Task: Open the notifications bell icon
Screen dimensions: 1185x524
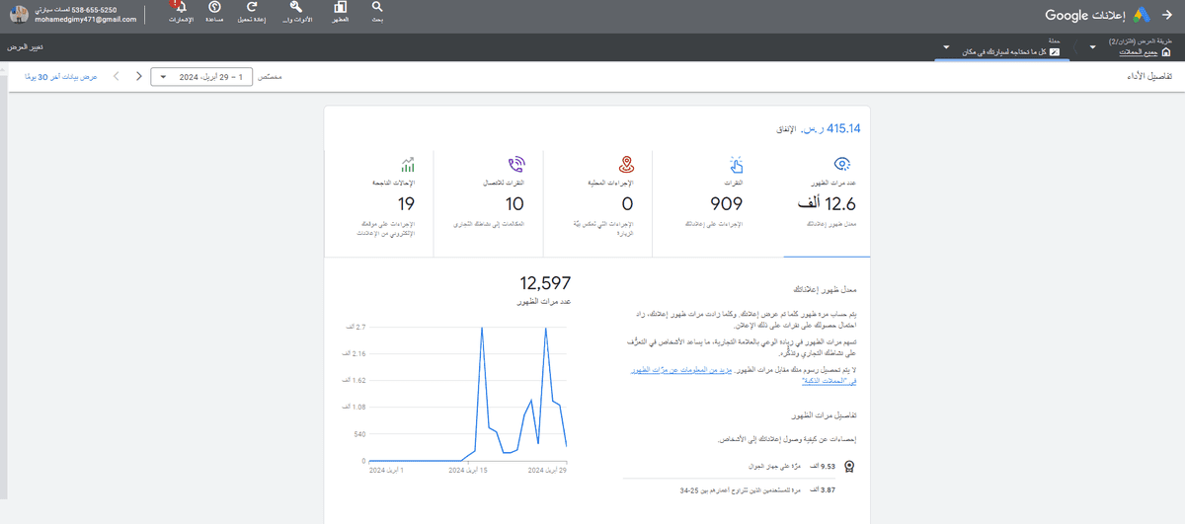Action: click(x=180, y=8)
